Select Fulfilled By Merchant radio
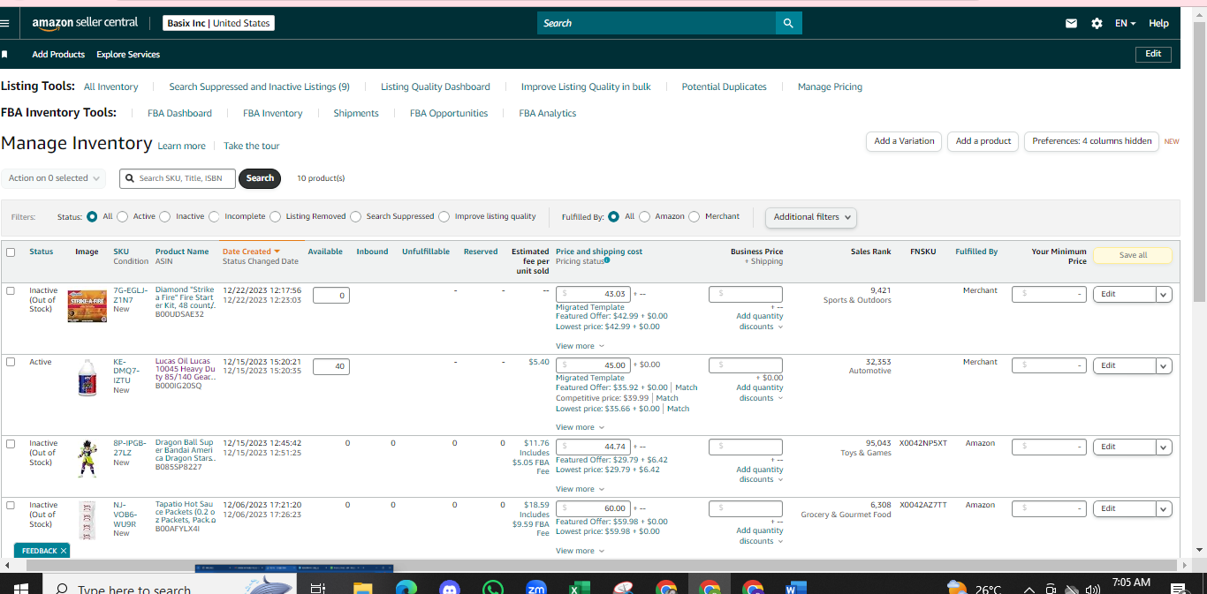This screenshot has width=1207, height=594. coord(695,216)
